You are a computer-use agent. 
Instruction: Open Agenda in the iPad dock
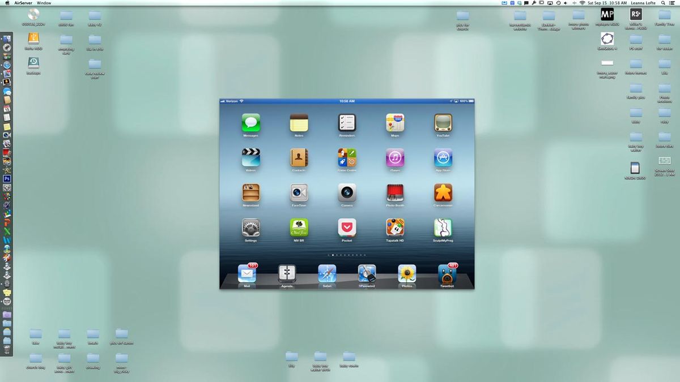pyautogui.click(x=287, y=274)
